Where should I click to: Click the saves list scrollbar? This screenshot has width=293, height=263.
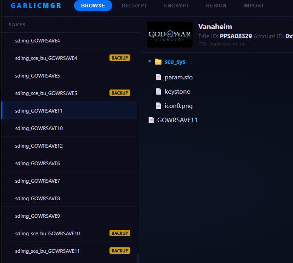138,258
